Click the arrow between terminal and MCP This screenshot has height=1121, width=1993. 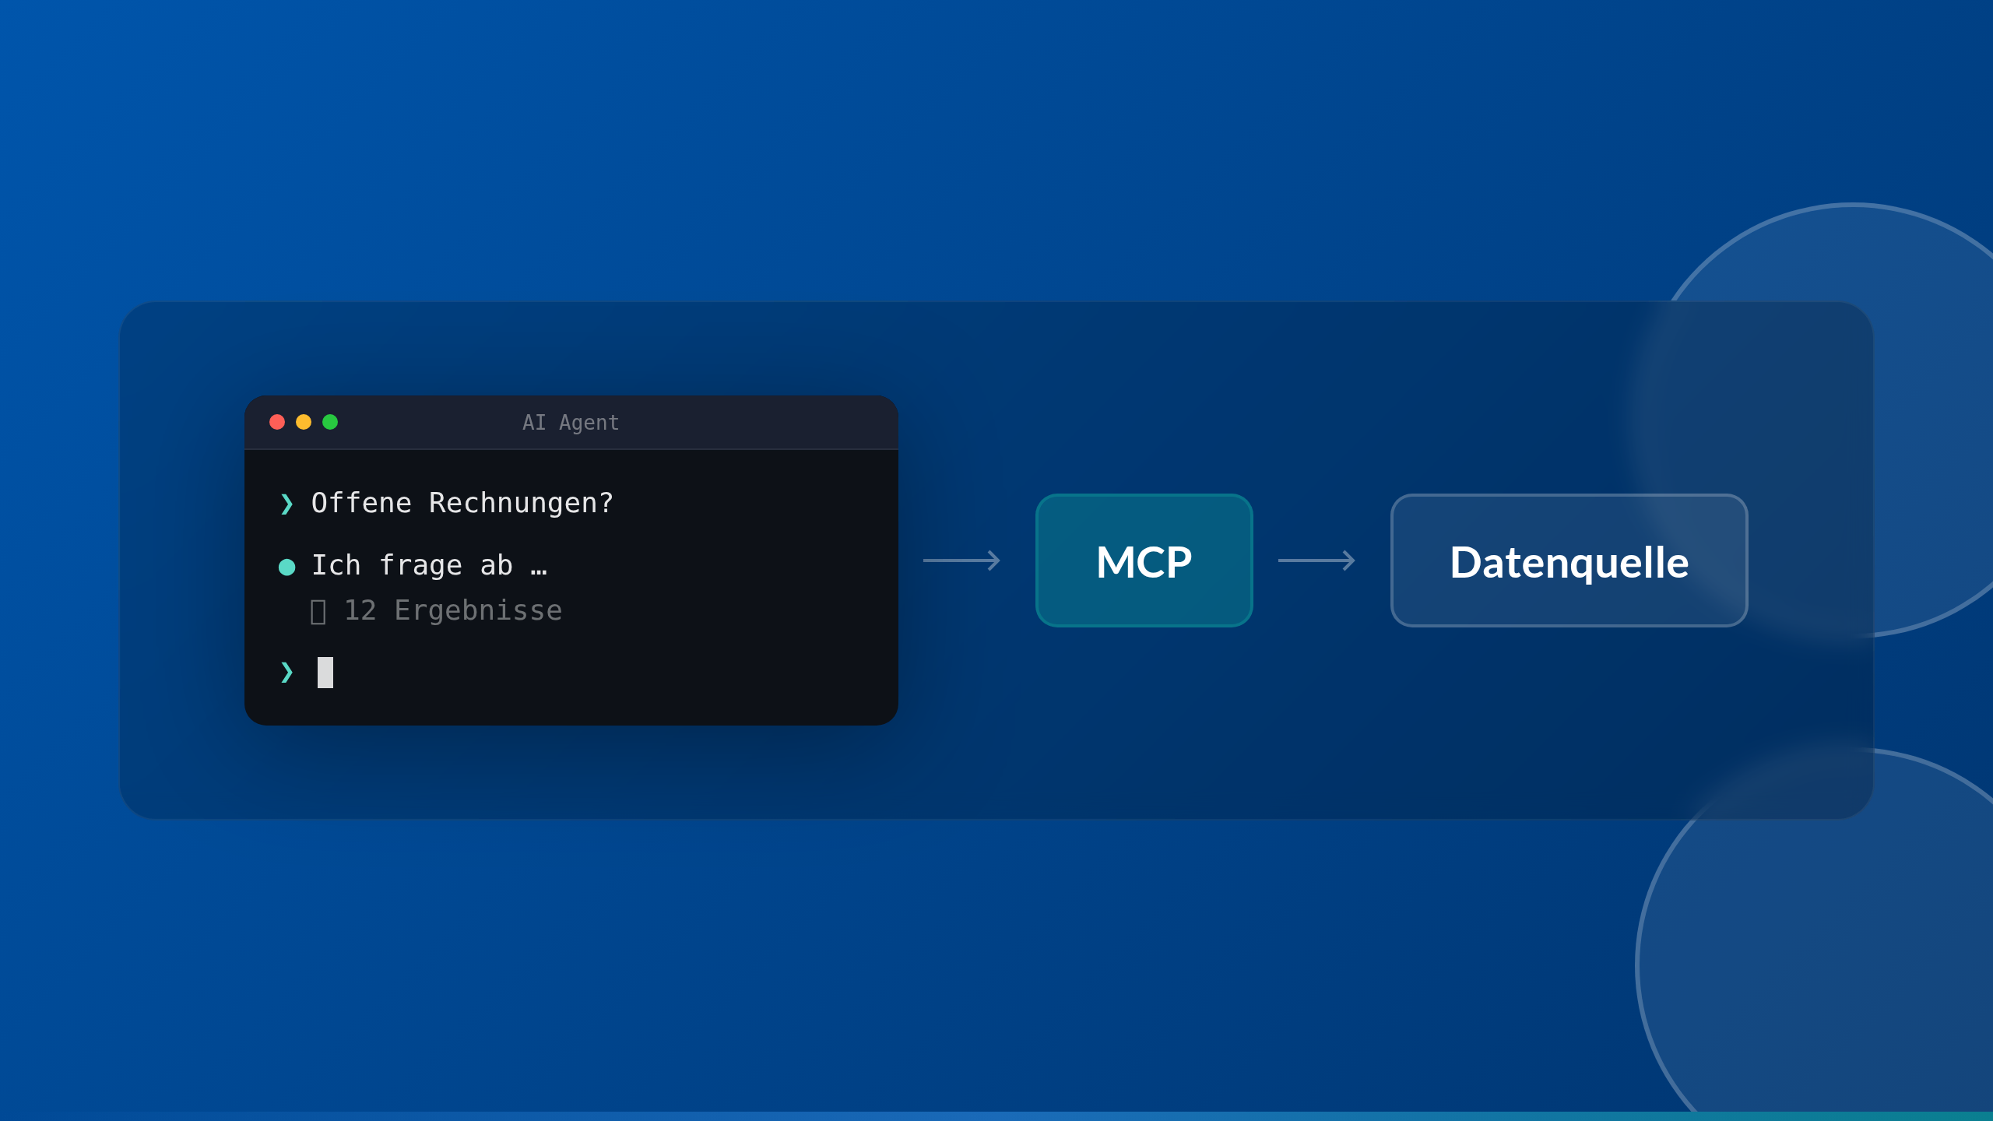pyautogui.click(x=962, y=560)
